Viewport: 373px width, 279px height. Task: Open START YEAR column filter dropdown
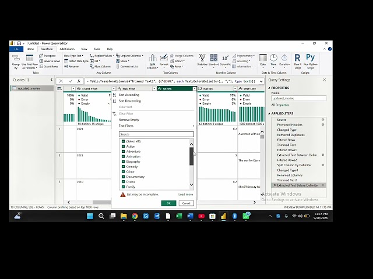coord(114,89)
